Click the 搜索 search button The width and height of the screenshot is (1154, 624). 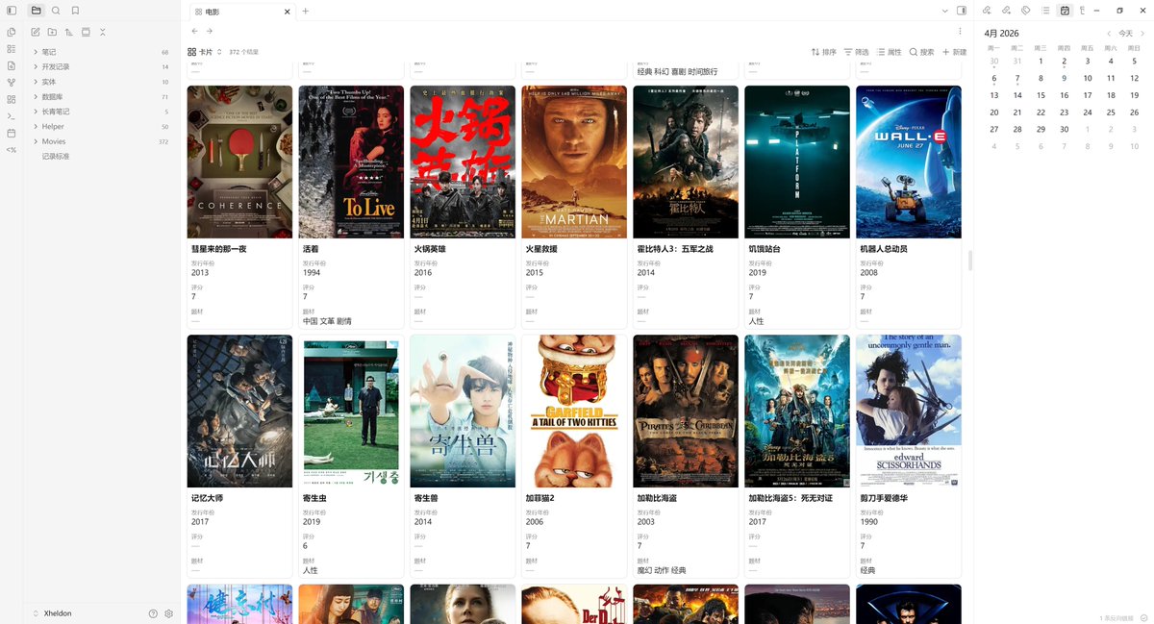coord(922,52)
